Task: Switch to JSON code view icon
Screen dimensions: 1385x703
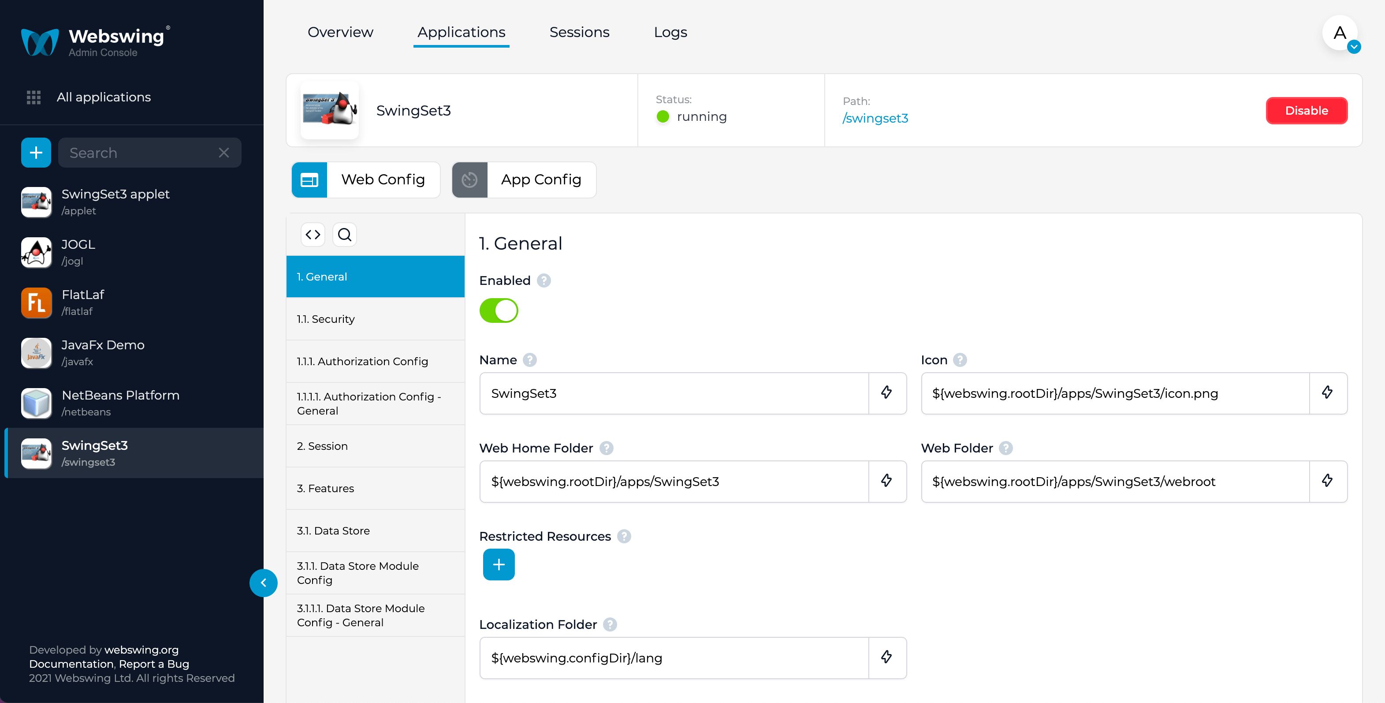Action: (313, 235)
